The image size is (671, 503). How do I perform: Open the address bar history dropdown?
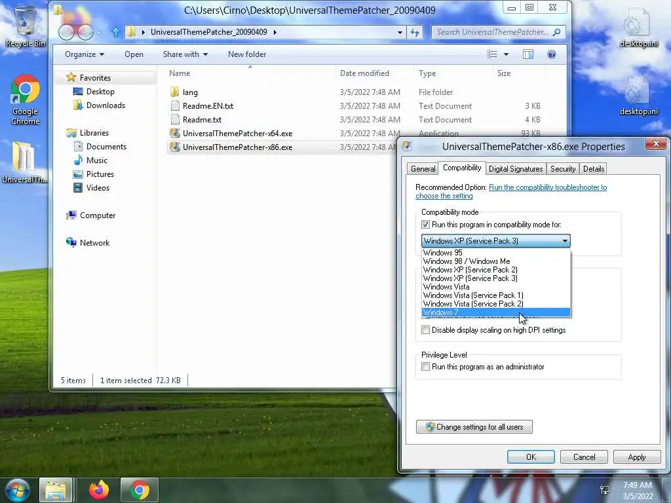(x=400, y=32)
